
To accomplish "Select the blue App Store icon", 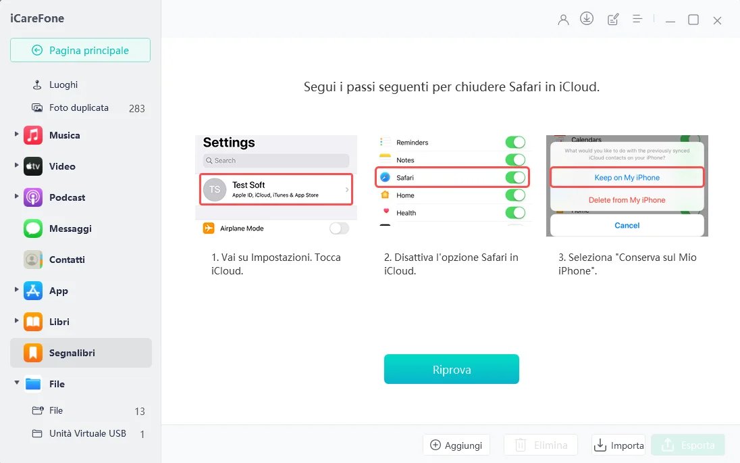I will click(33, 291).
